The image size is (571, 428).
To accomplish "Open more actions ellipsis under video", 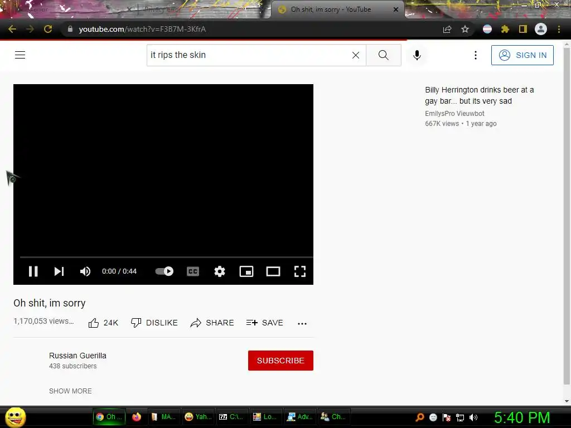I will coord(302,323).
